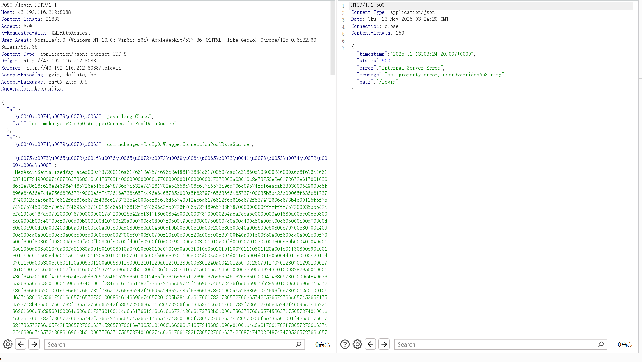The width and height of the screenshot is (642, 362).
Task: Click magnifier icon in request search box
Action: 298,344
